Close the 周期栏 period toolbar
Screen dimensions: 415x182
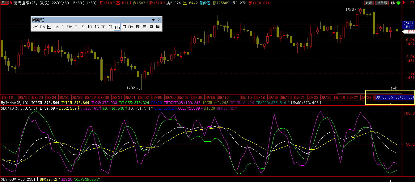(159, 20)
